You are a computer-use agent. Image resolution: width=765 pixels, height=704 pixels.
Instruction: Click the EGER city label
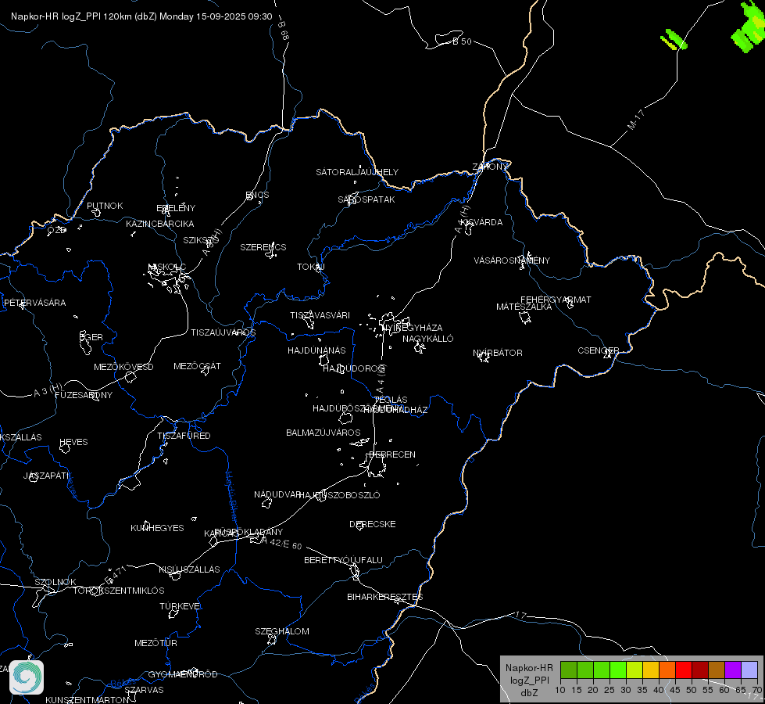pos(91,337)
